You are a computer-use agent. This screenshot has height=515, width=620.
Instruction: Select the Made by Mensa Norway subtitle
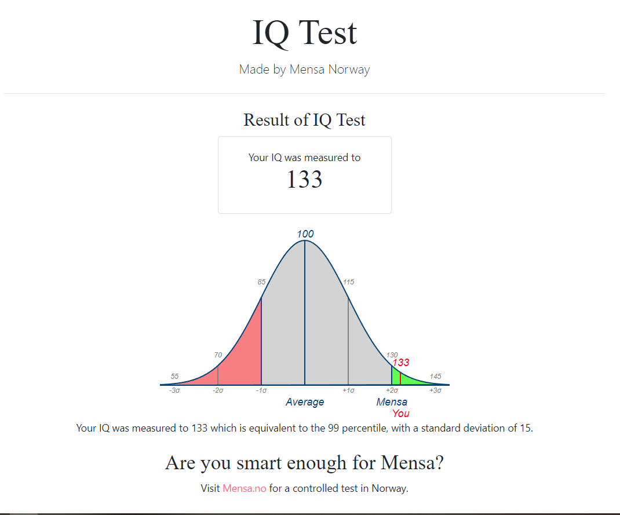304,70
